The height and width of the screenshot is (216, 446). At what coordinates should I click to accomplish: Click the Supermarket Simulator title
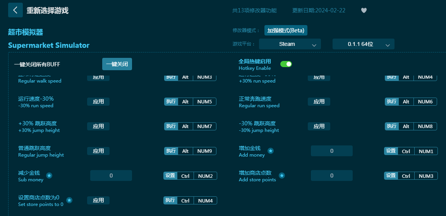(x=49, y=46)
